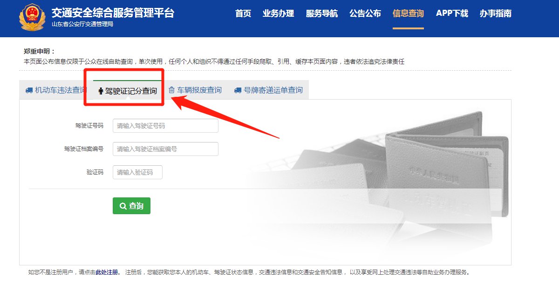The image size is (559, 291).
Task: Switch to the 机动车违法查询 tab
Action: click(x=56, y=90)
